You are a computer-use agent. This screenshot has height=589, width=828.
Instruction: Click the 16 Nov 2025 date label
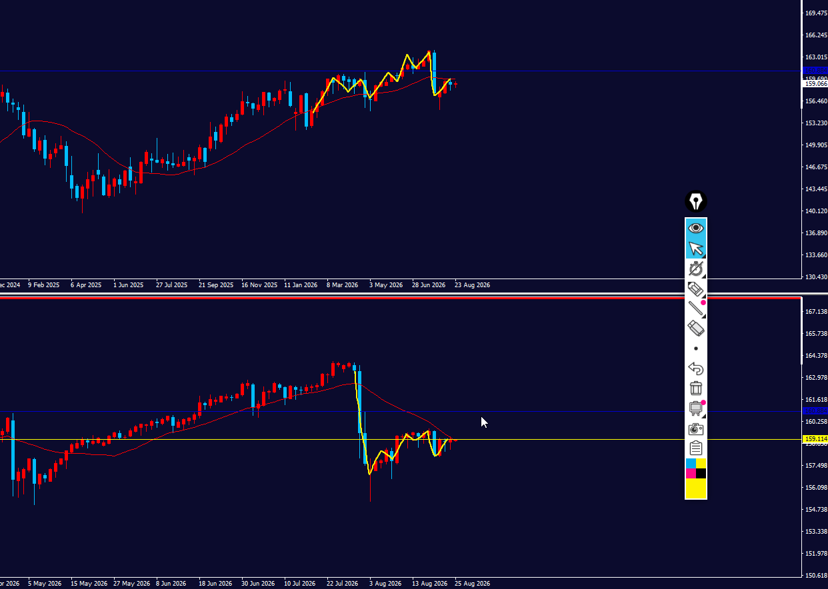pos(259,285)
